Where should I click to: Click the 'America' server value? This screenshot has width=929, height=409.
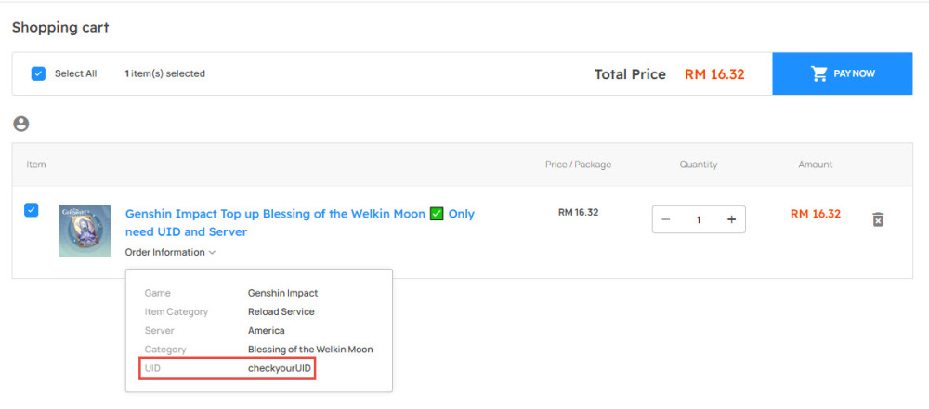[x=267, y=330]
